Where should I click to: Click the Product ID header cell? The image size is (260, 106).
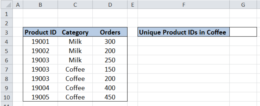[40, 32]
